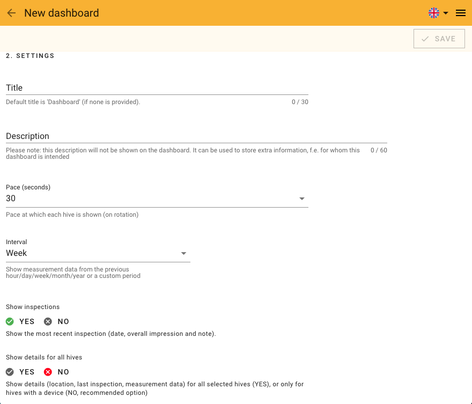Click the Save button
This screenshot has width=472, height=404.
[439, 39]
